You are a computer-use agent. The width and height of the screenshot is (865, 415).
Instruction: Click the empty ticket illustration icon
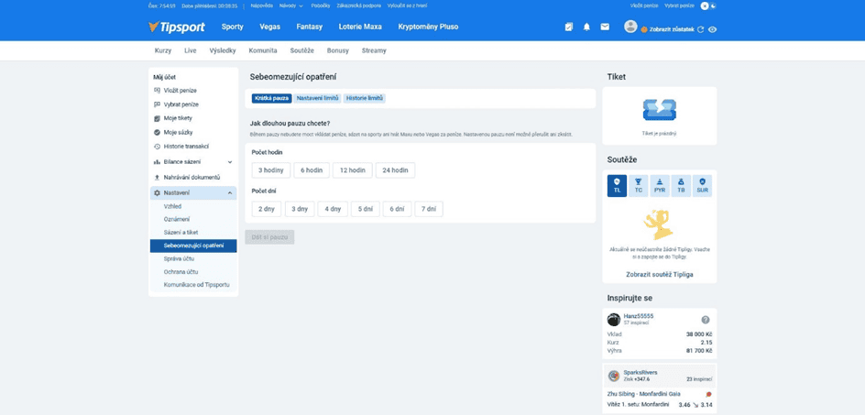[x=659, y=110]
